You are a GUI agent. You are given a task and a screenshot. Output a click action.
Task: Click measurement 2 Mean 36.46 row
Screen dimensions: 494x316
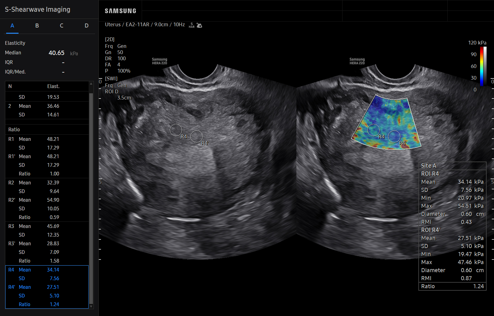(x=47, y=106)
